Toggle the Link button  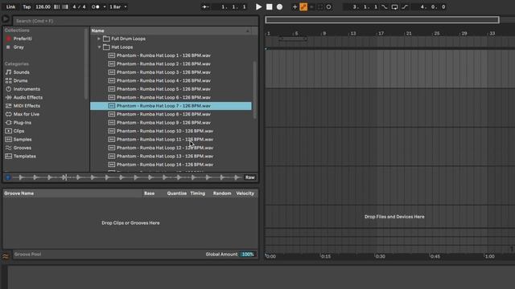tap(10, 7)
